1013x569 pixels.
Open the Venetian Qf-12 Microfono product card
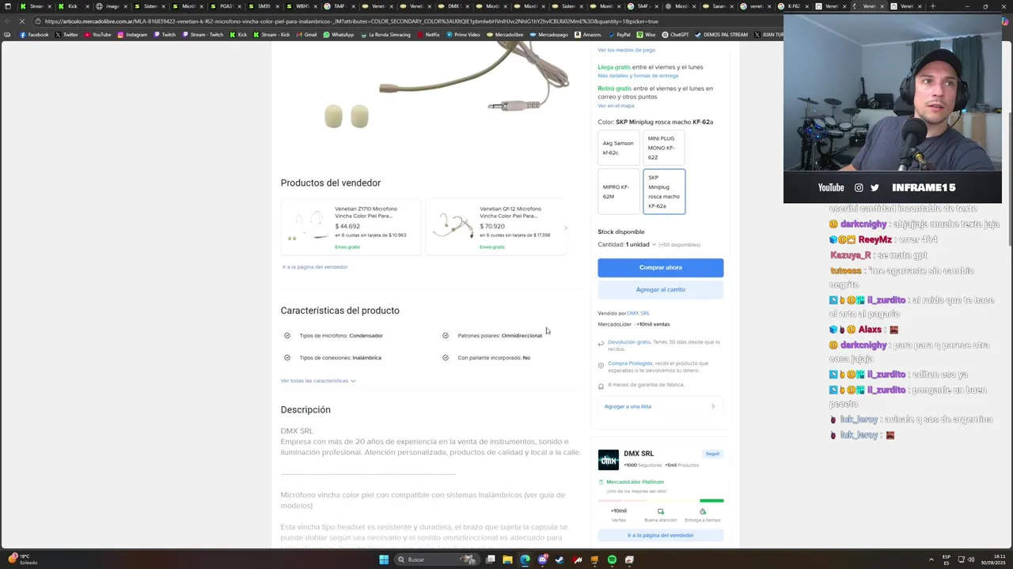pos(495,228)
